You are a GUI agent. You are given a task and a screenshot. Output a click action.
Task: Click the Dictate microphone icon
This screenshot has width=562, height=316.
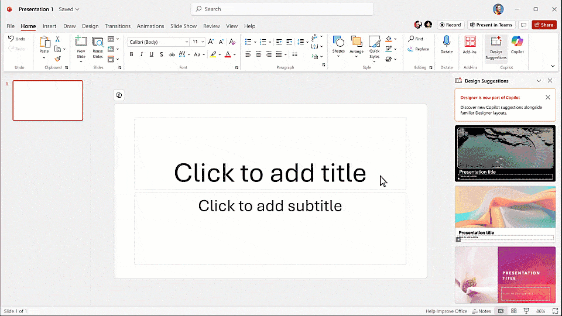pyautogui.click(x=446, y=42)
